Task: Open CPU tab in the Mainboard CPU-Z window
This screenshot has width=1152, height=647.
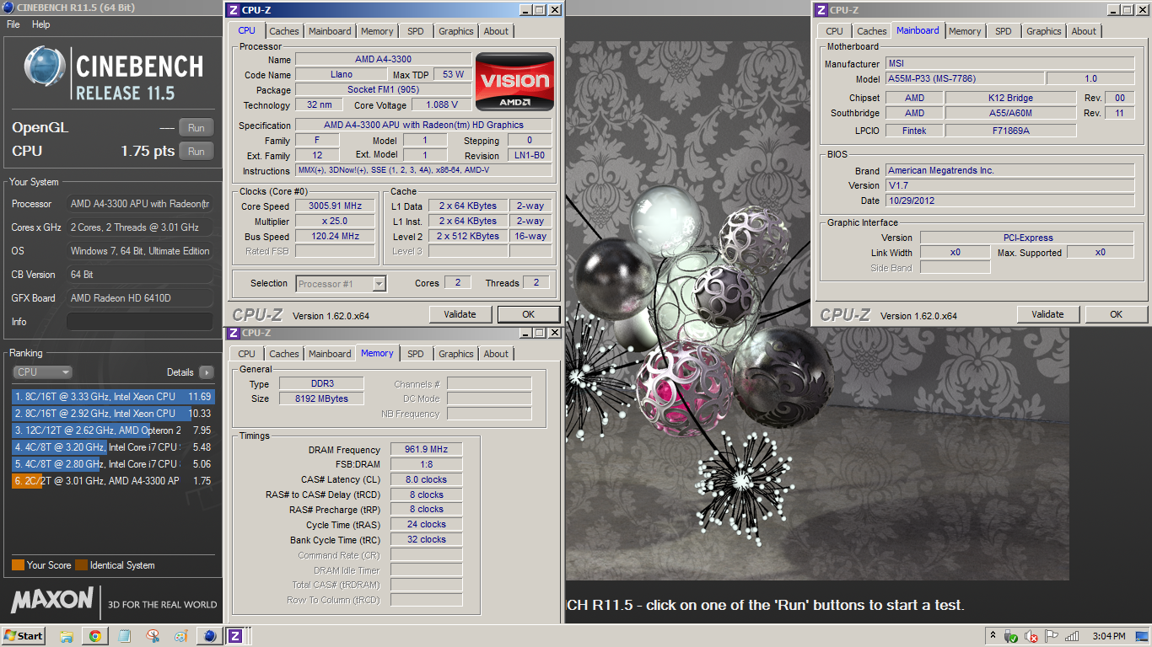Action: [x=834, y=31]
